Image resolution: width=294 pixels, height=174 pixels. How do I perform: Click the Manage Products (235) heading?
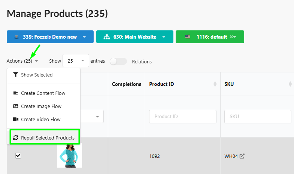(x=57, y=13)
